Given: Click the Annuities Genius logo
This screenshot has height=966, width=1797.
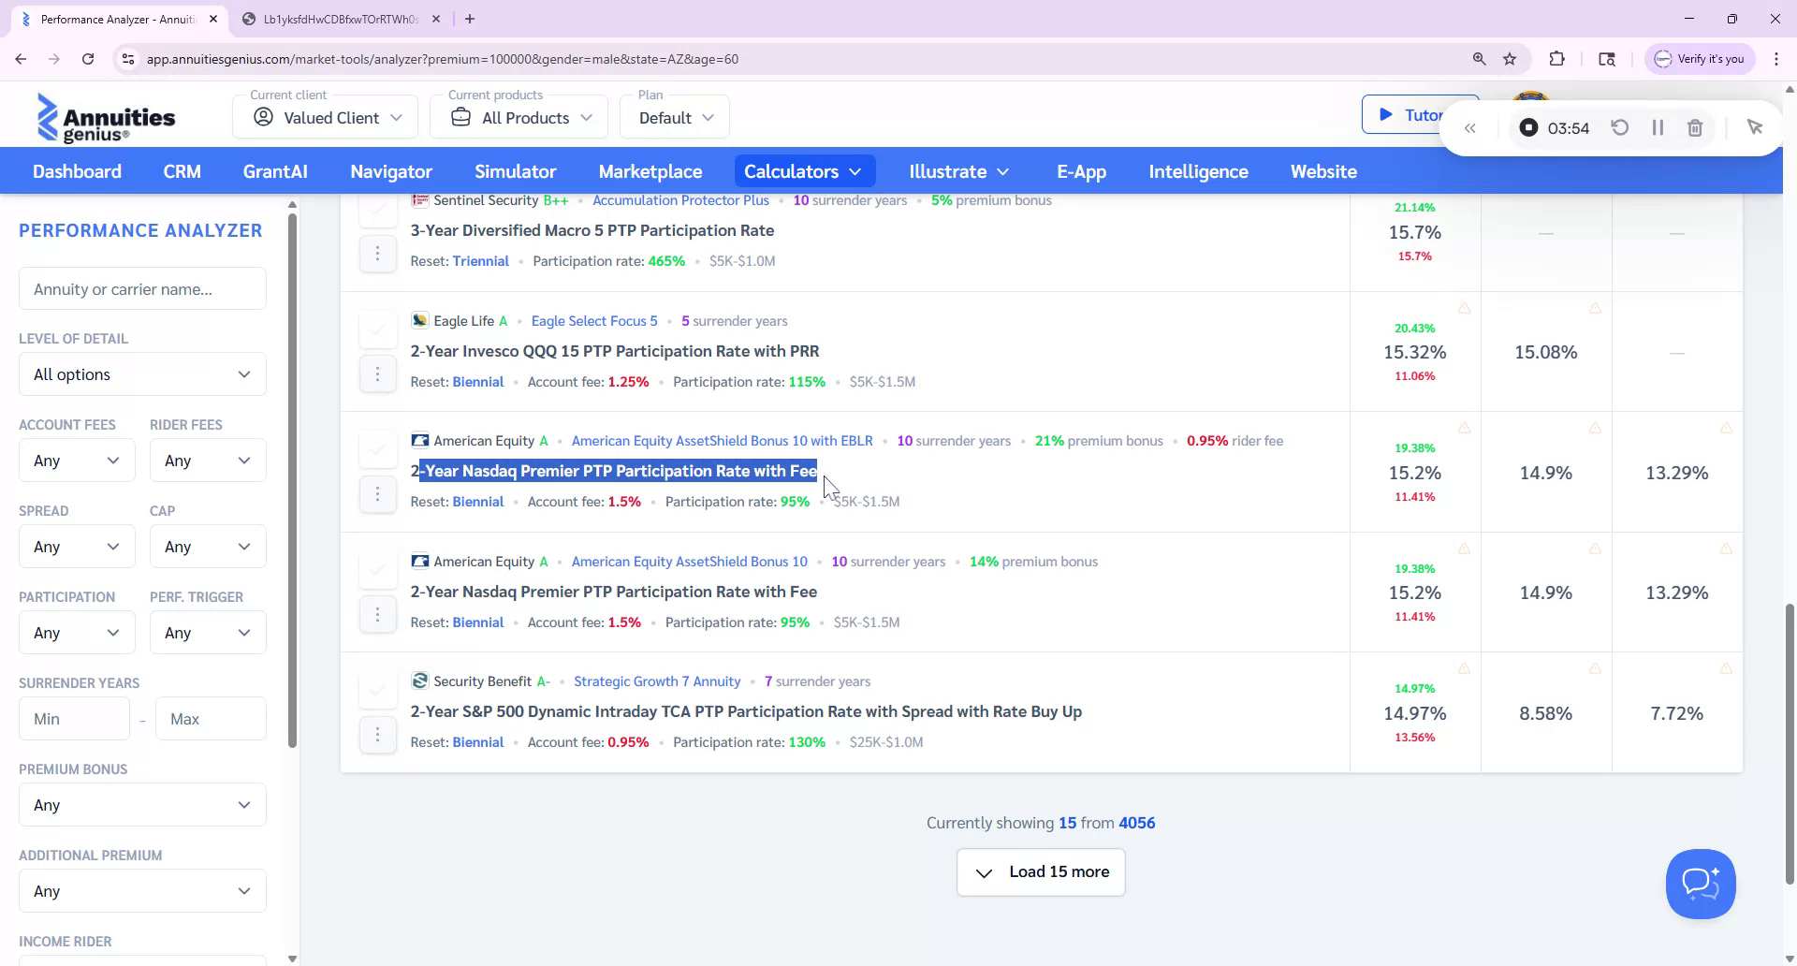Looking at the screenshot, I should pos(106,116).
